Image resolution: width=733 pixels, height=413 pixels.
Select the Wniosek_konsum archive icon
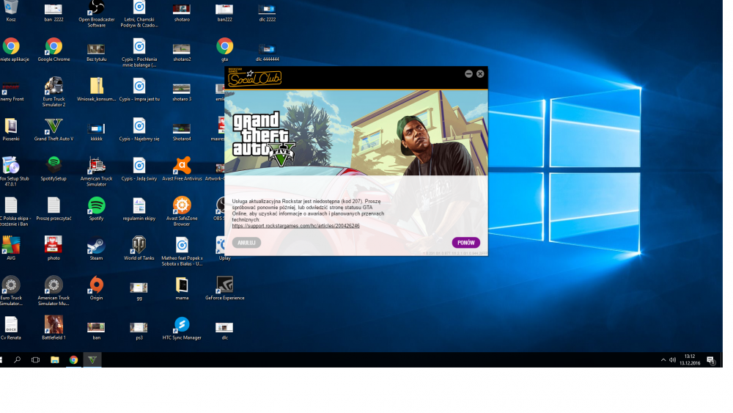[96, 89]
